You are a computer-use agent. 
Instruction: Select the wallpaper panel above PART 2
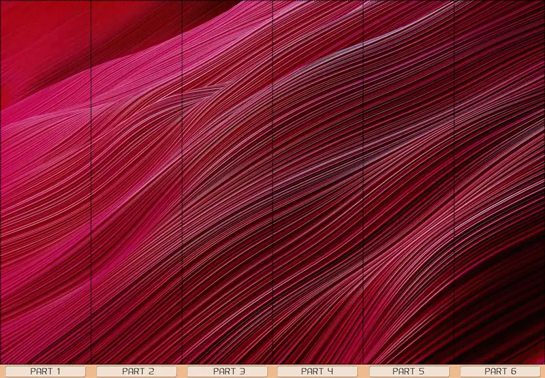(136, 182)
